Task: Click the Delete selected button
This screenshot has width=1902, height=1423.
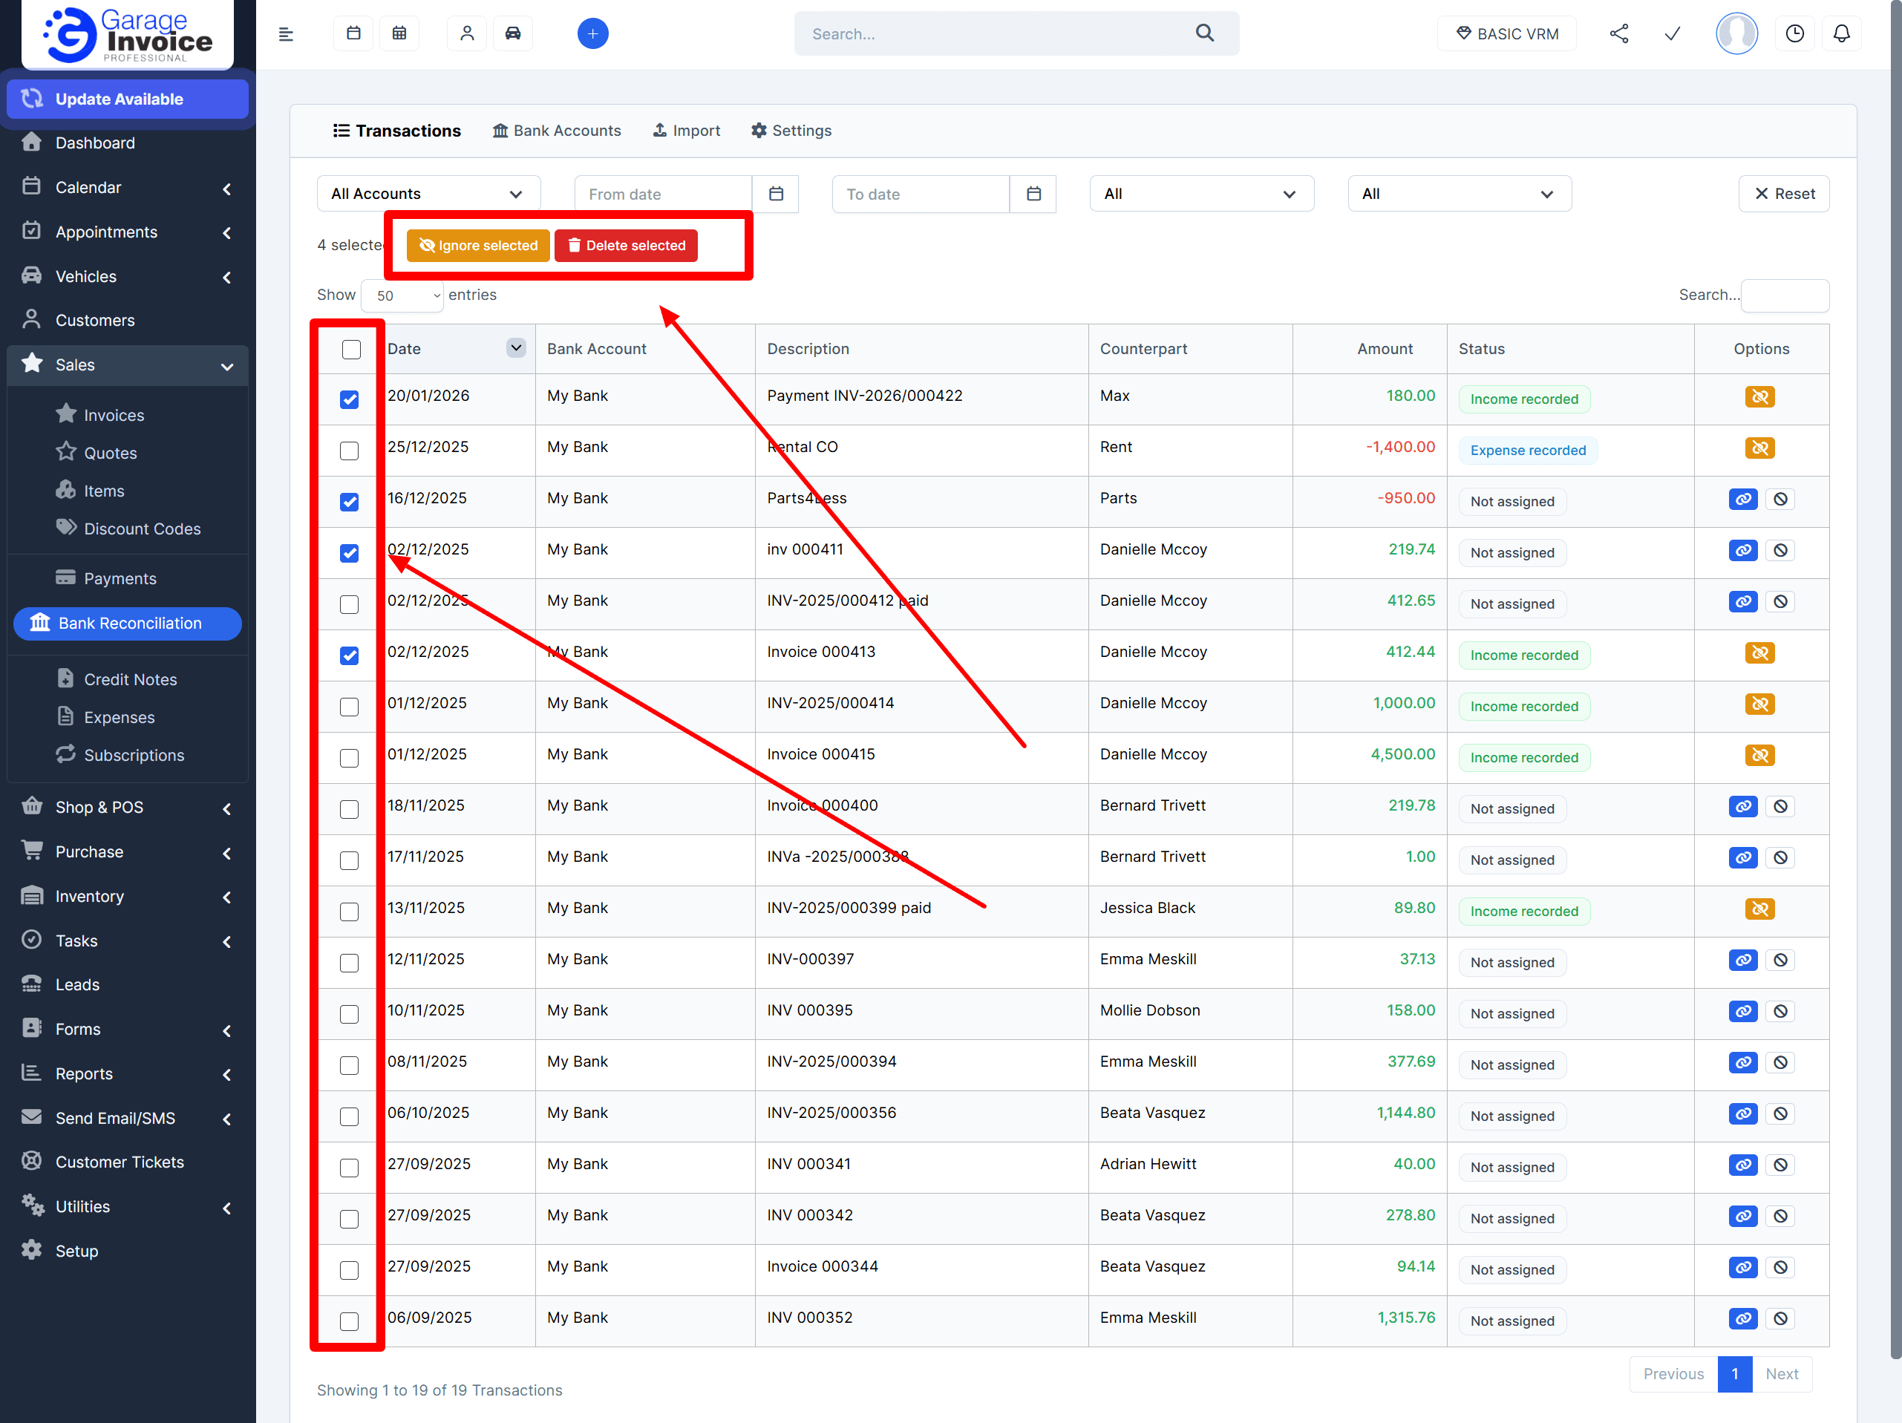Action: click(x=626, y=245)
